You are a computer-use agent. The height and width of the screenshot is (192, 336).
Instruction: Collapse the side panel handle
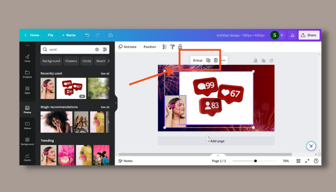coord(116,103)
